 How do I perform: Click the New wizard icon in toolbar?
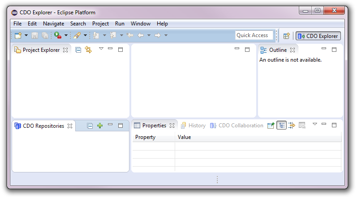pyautogui.click(x=18, y=36)
